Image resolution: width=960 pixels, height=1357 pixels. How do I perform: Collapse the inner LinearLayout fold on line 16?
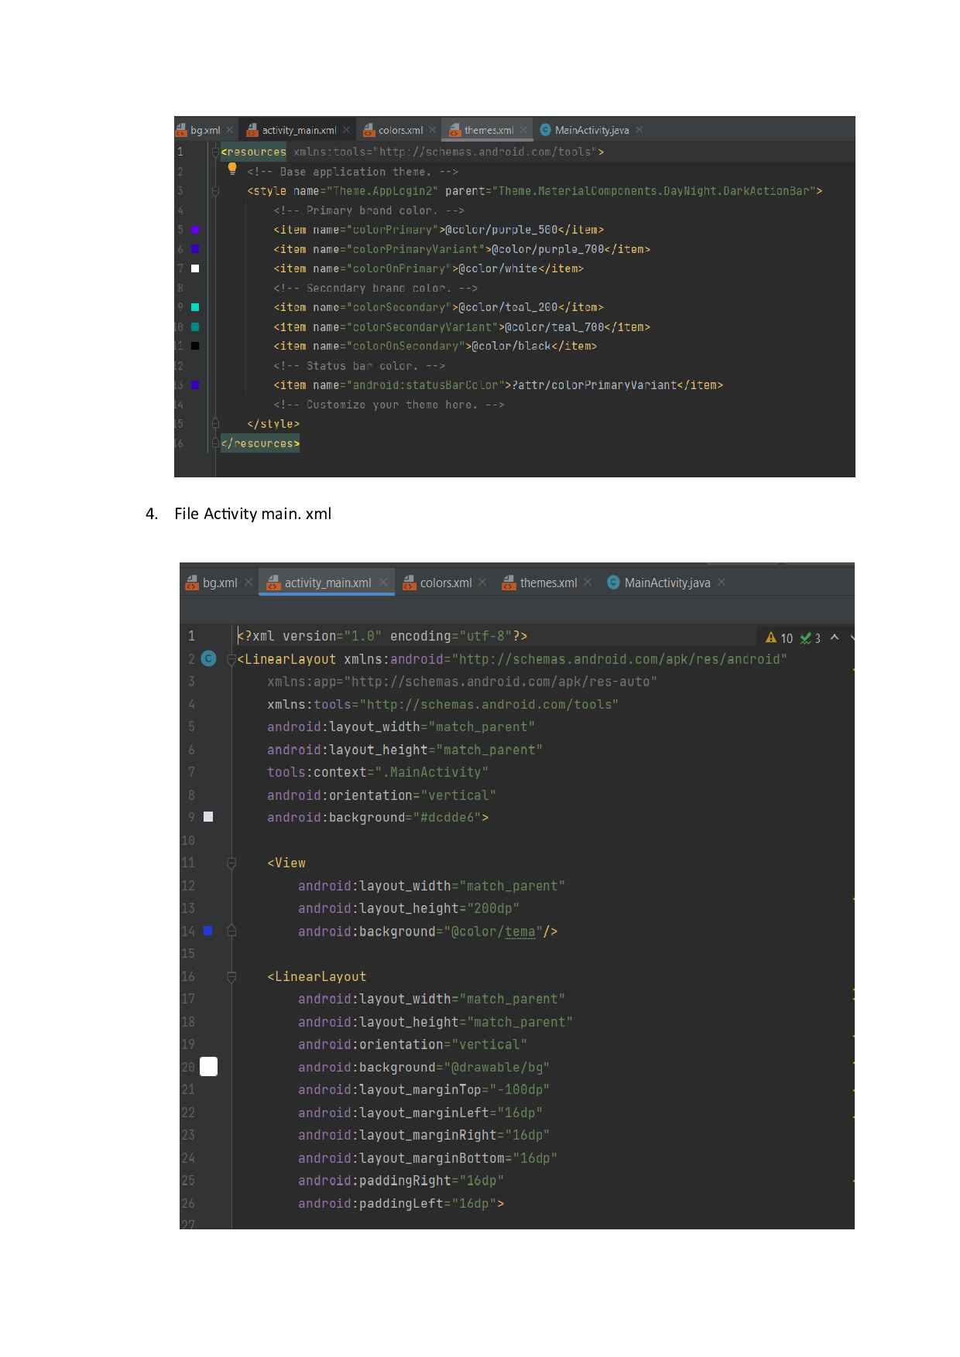(231, 976)
